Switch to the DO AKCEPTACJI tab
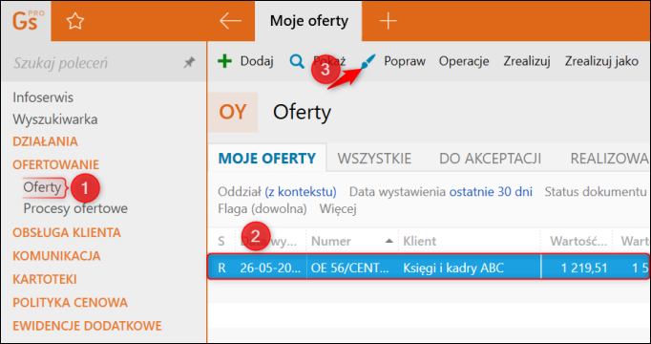 (491, 159)
